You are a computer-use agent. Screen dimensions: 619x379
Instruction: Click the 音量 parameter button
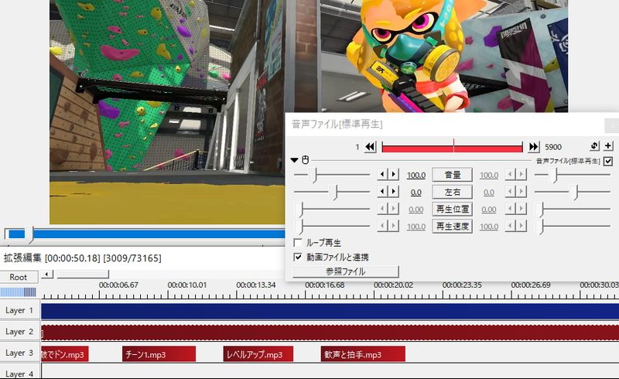click(453, 175)
